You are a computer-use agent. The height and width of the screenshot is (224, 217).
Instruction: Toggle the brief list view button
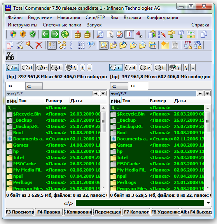pos(52,45)
